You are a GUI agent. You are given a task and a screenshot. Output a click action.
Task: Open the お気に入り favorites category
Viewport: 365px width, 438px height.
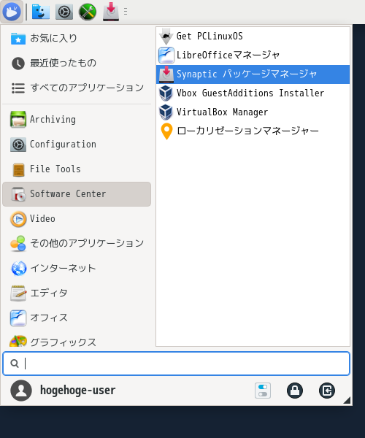click(x=77, y=38)
